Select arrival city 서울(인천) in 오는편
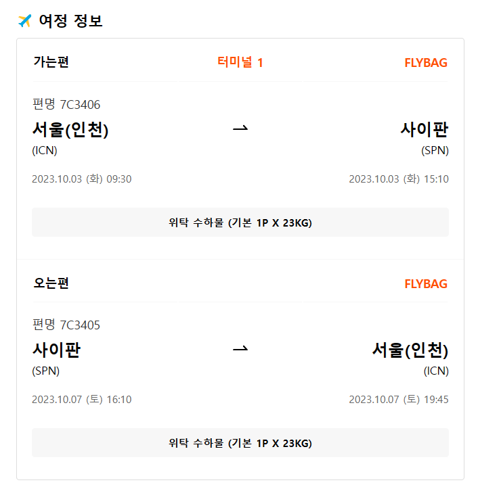 point(410,350)
